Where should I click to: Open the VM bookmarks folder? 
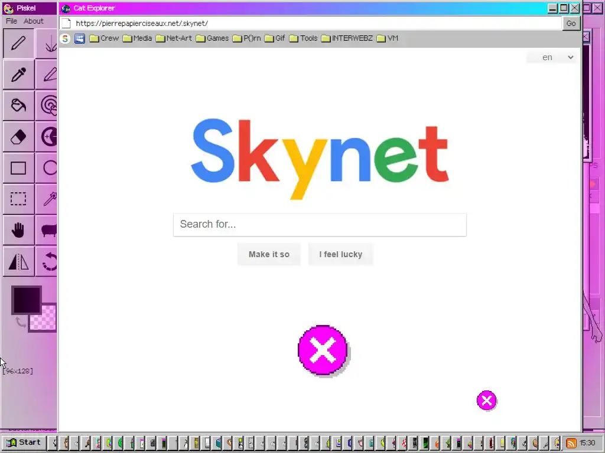point(388,38)
